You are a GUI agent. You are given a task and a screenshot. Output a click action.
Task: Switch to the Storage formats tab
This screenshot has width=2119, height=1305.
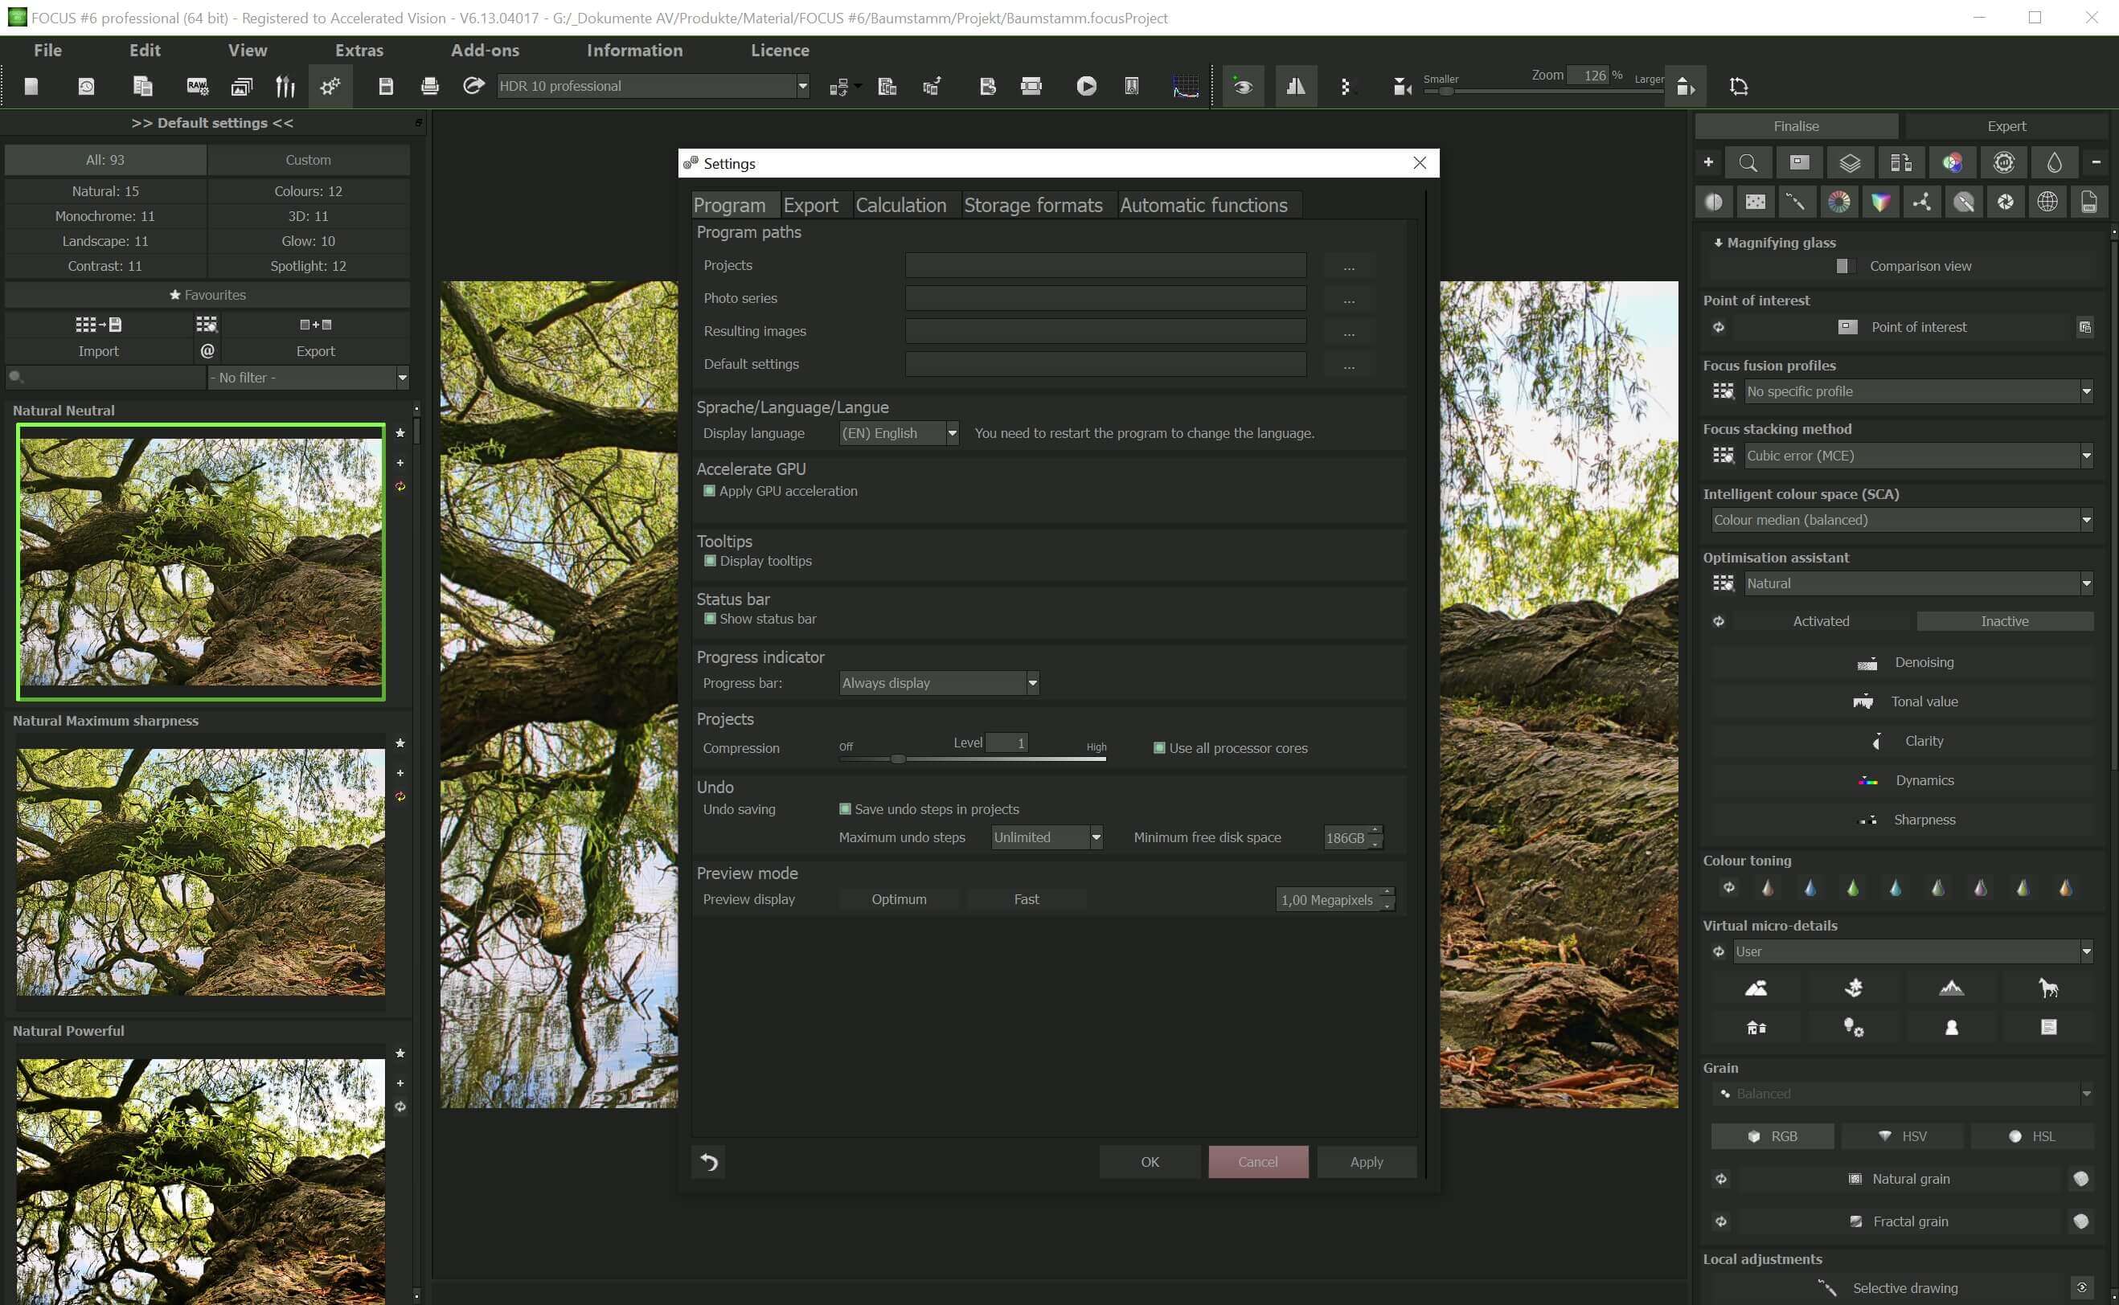pyautogui.click(x=1032, y=206)
